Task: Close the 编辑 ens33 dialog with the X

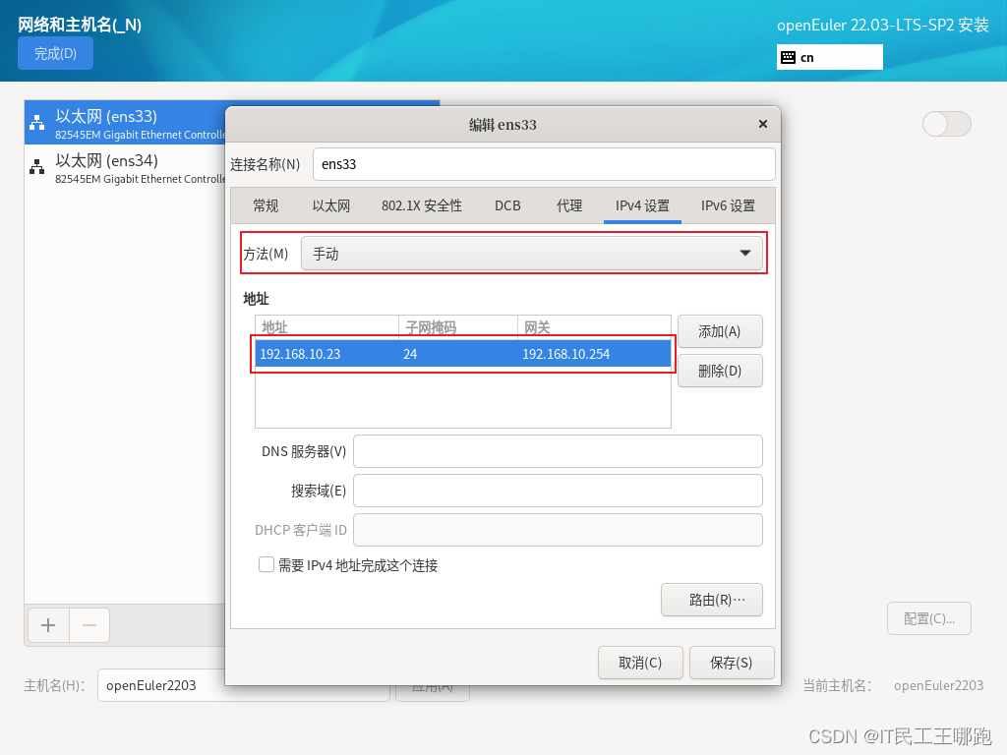Action: 762,124
